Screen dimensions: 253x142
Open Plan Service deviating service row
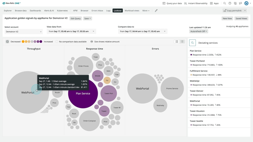point(219,53)
